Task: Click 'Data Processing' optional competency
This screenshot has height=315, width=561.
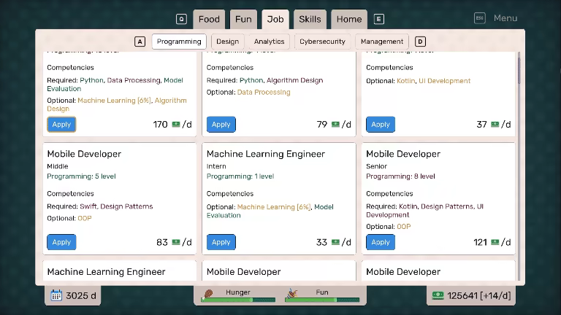Action: 264,92
